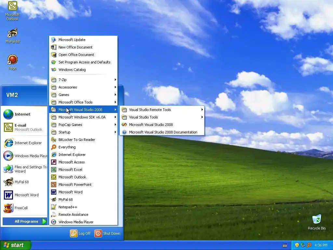This screenshot has width=333, height=250.
Task: Open Microsoft Outlook desktop shortcut icon
Action: 12,6
